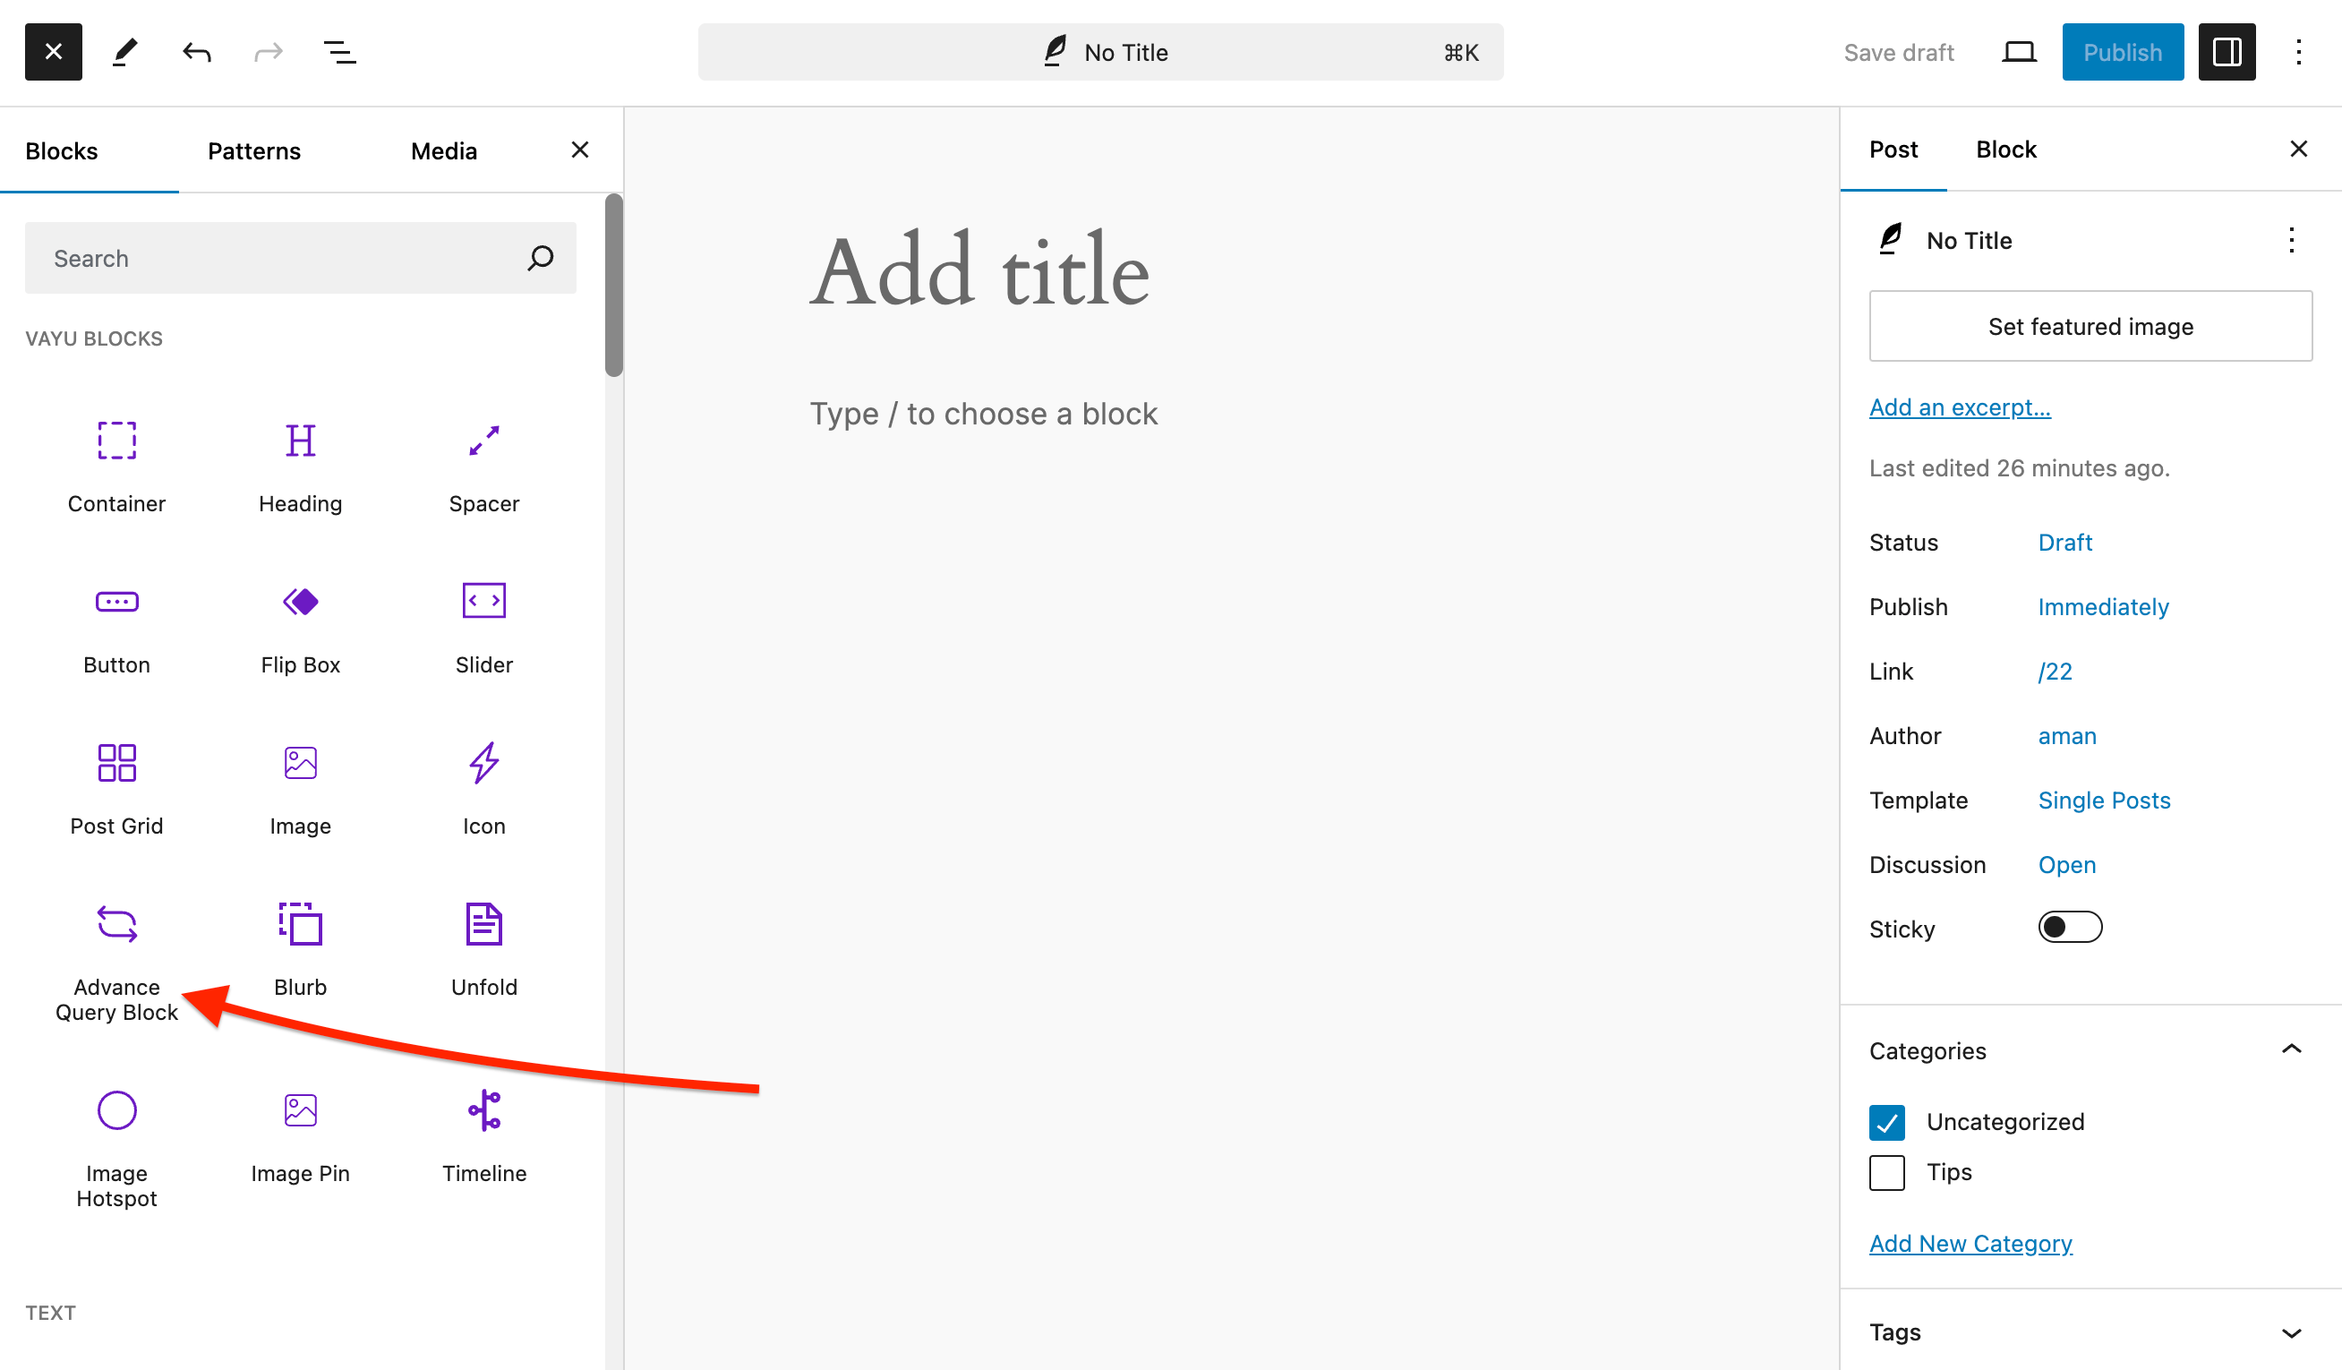The width and height of the screenshot is (2342, 1370).
Task: Check the Tips category checkbox
Action: click(x=1886, y=1172)
